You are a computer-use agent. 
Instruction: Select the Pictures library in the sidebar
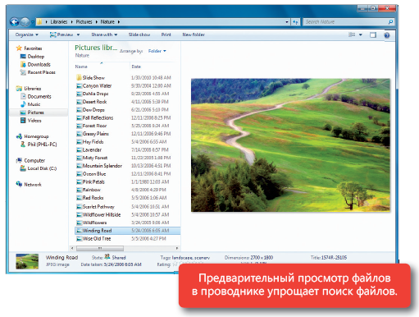pos(39,113)
